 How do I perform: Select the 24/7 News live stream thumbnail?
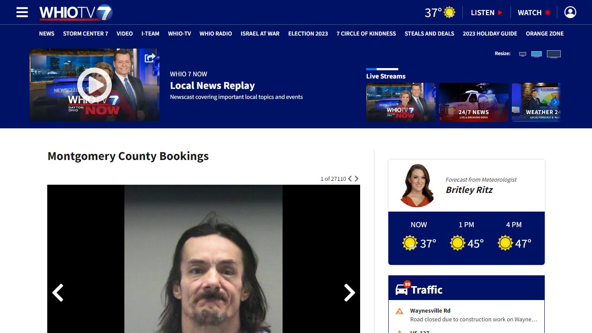click(x=474, y=102)
